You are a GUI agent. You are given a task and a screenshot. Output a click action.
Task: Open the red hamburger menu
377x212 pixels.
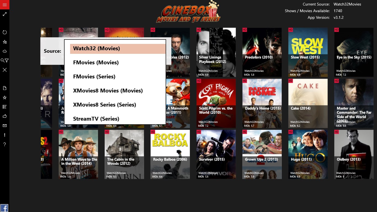pyautogui.click(x=5, y=5)
